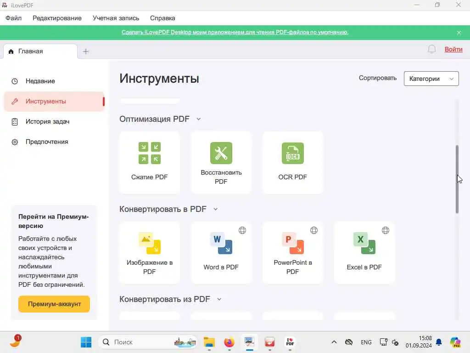
Task: Dismiss the green default-app banner
Action: click(459, 33)
